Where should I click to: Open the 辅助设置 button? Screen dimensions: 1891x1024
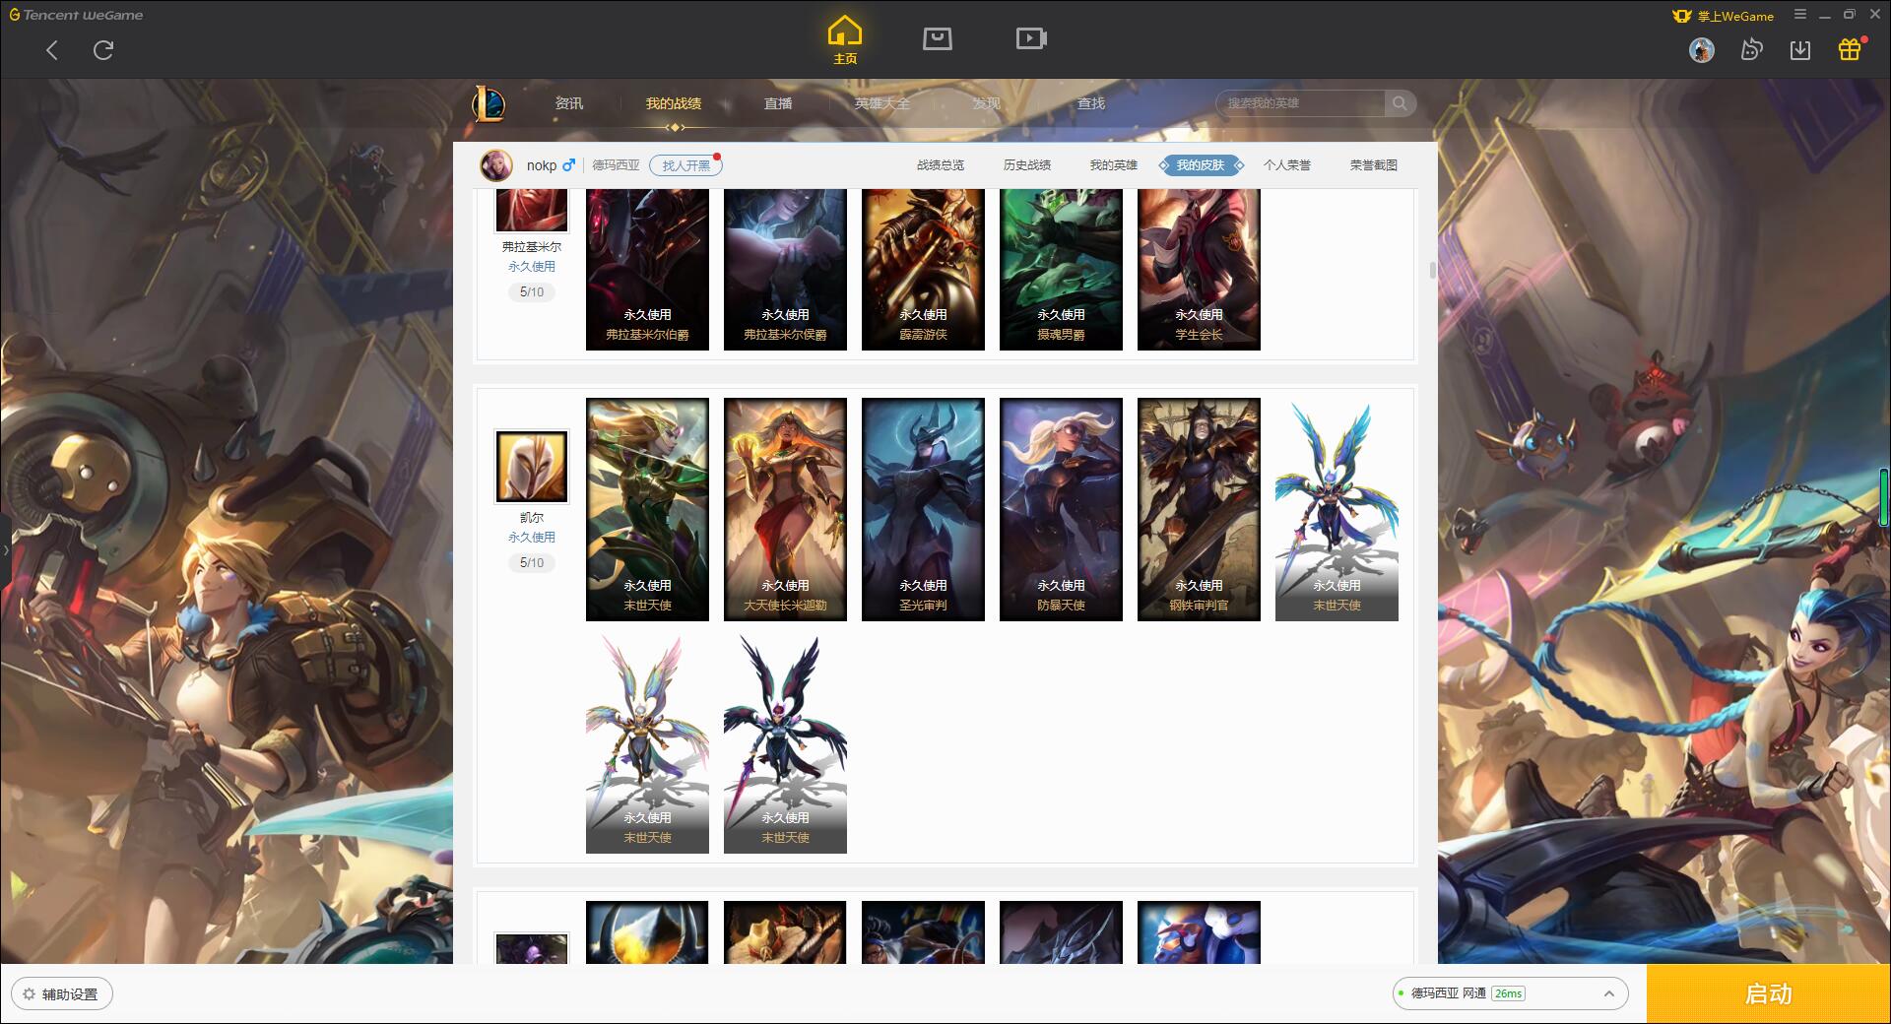pyautogui.click(x=62, y=994)
